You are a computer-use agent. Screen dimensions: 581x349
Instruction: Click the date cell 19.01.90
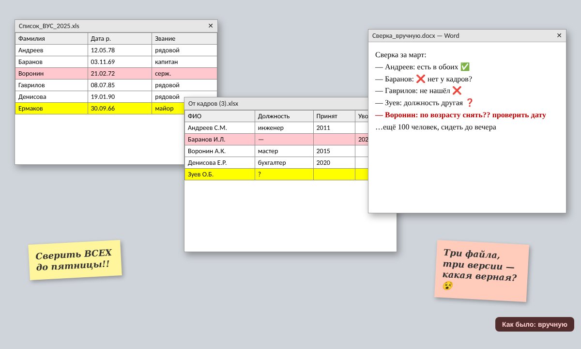(120, 97)
